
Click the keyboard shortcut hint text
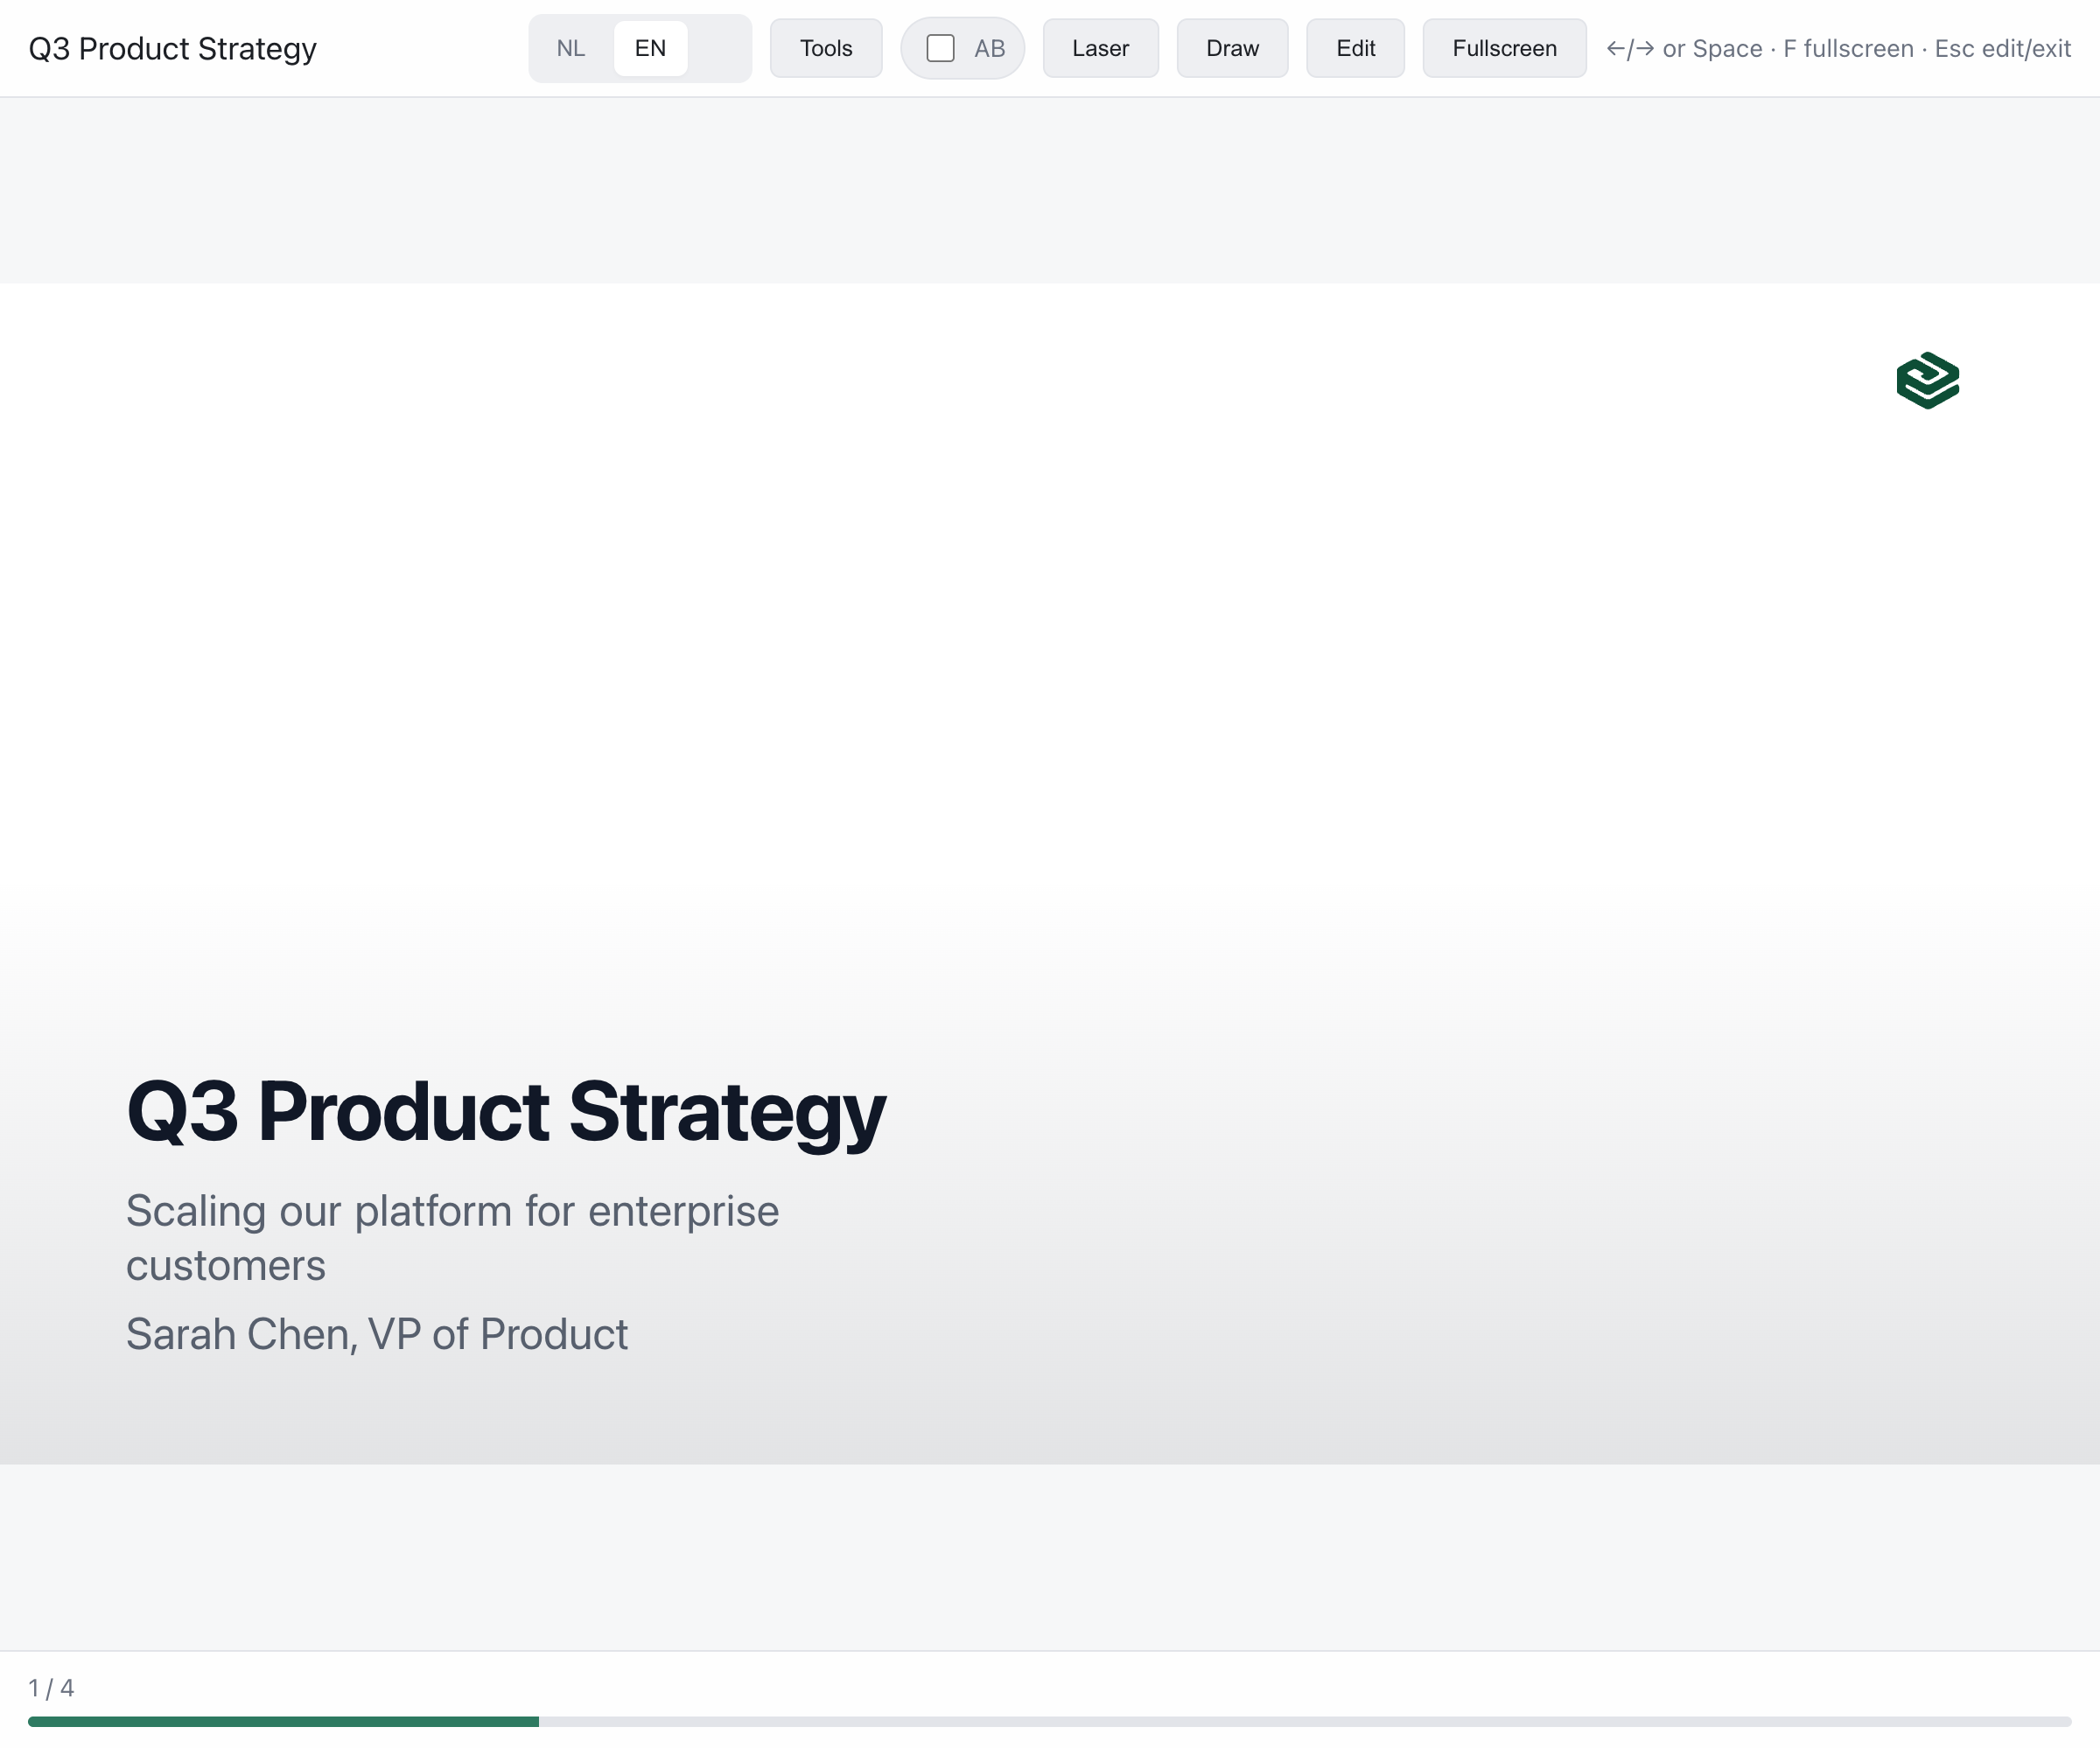1838,48
